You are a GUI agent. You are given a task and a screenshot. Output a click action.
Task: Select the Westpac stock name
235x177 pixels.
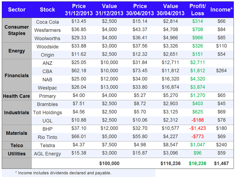[47, 88]
